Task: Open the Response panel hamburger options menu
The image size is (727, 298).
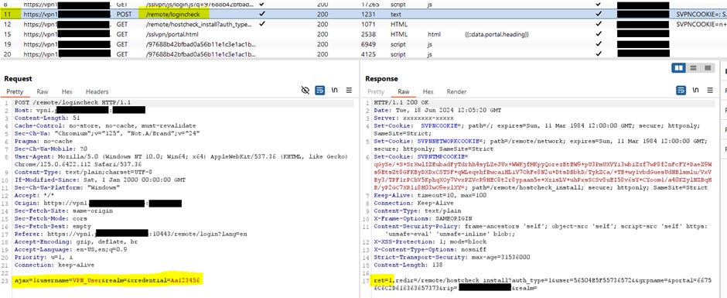Action: [x=710, y=91]
